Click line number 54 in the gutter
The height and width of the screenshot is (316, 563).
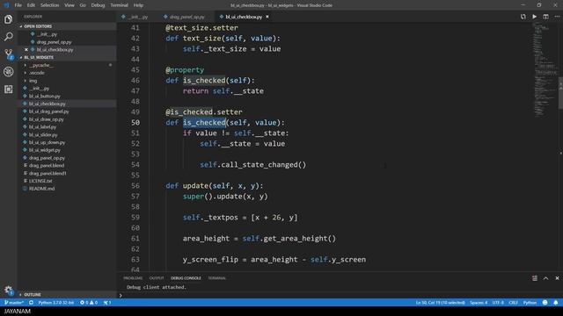click(x=135, y=165)
